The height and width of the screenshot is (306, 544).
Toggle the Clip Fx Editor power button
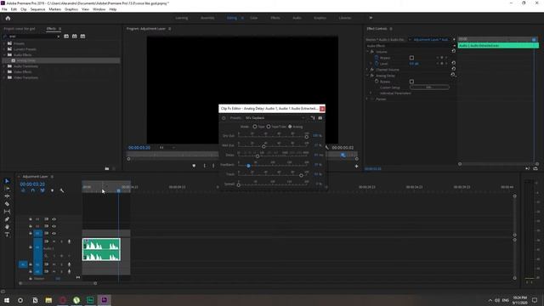pyautogui.click(x=224, y=118)
